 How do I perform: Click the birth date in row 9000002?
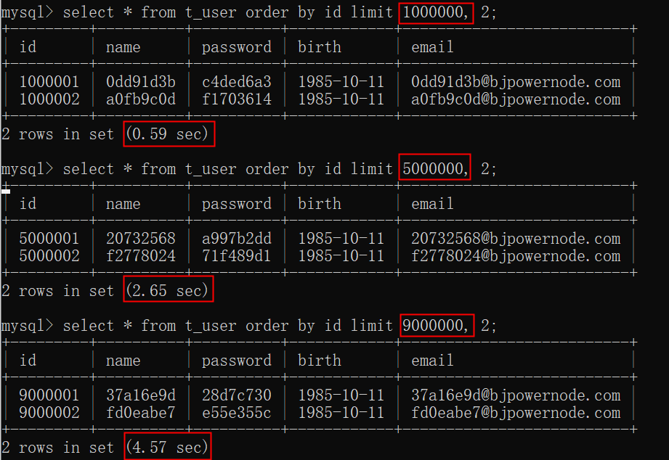341,413
